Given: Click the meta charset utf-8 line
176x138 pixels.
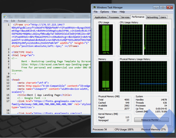Looking at the screenshot, I should click(33, 83).
